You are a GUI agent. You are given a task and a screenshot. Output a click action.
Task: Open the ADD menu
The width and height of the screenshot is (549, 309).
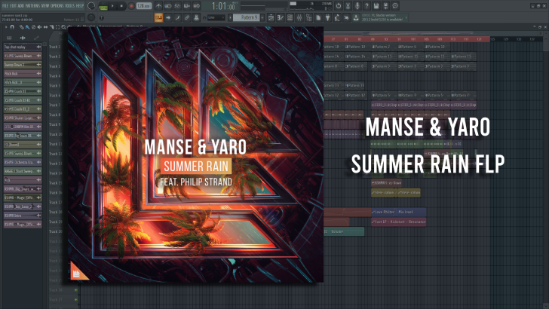coord(21,6)
